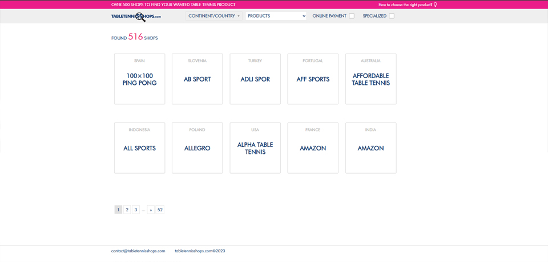Select the Alpha Table Tennis card
This screenshot has height=262, width=548.
(x=255, y=148)
